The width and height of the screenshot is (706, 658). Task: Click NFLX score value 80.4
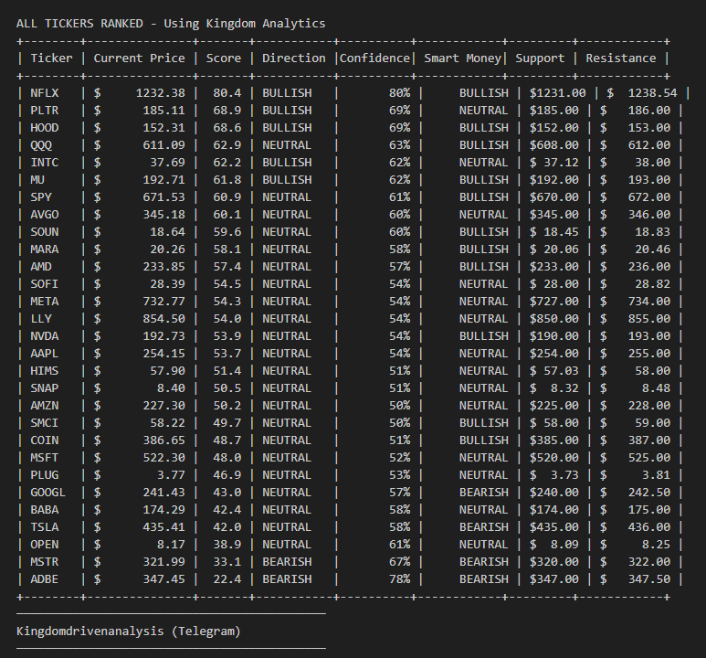tap(227, 92)
